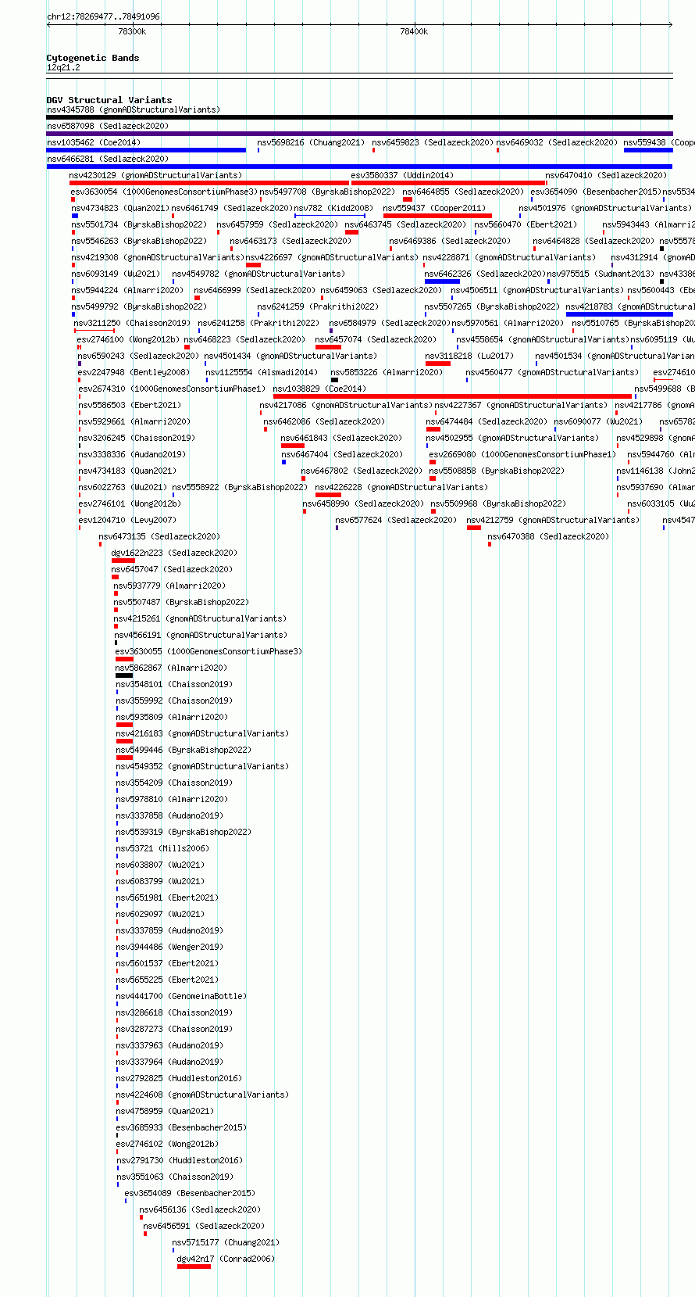Click the red bar under dgv42n17
This screenshot has height=1297, width=695.
coord(194,1267)
